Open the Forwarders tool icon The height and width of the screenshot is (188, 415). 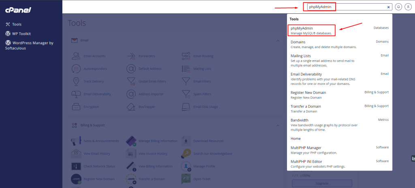131,56
